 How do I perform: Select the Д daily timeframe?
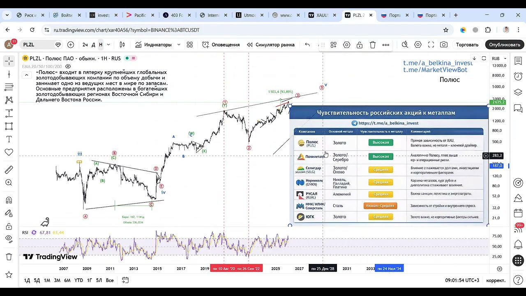[x=93, y=44]
